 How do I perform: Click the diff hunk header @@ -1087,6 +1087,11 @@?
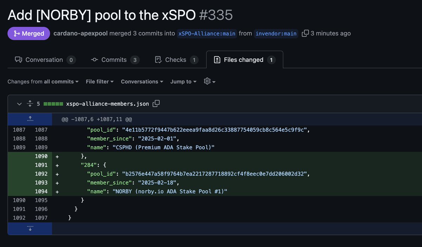coord(97,119)
